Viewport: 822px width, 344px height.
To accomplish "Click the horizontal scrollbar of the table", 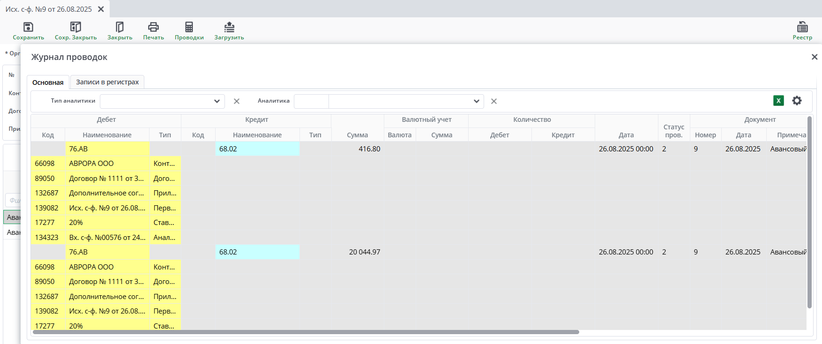I will [305, 332].
